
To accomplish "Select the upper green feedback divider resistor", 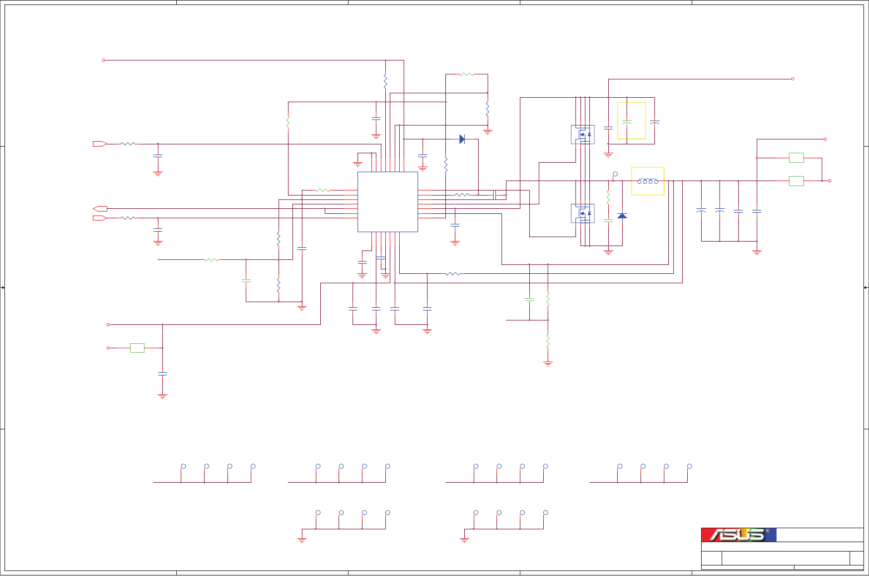I will coord(548,299).
